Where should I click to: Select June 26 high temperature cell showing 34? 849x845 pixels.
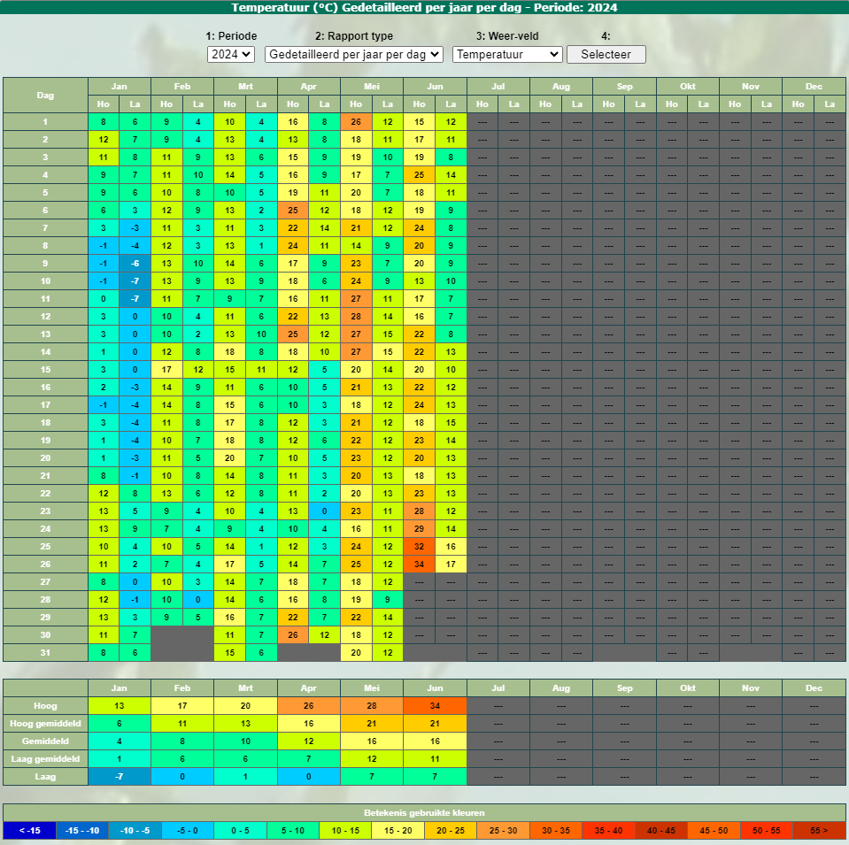[419, 564]
